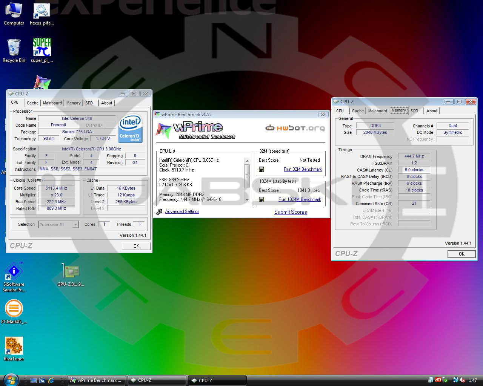Click the Command Rate value 2T
The image size is (483, 386).
coord(414,203)
